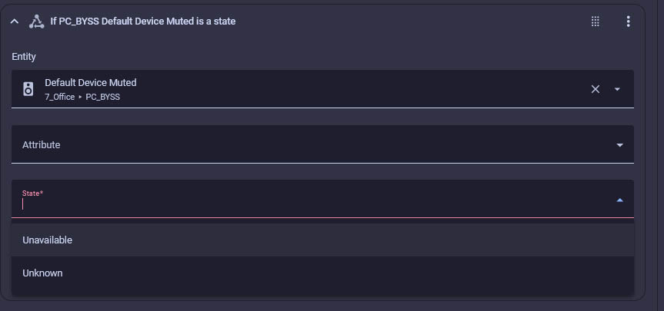Viewport: 664px width, 311px height.
Task: Select the Default Device Muted entity name
Action: pos(91,83)
